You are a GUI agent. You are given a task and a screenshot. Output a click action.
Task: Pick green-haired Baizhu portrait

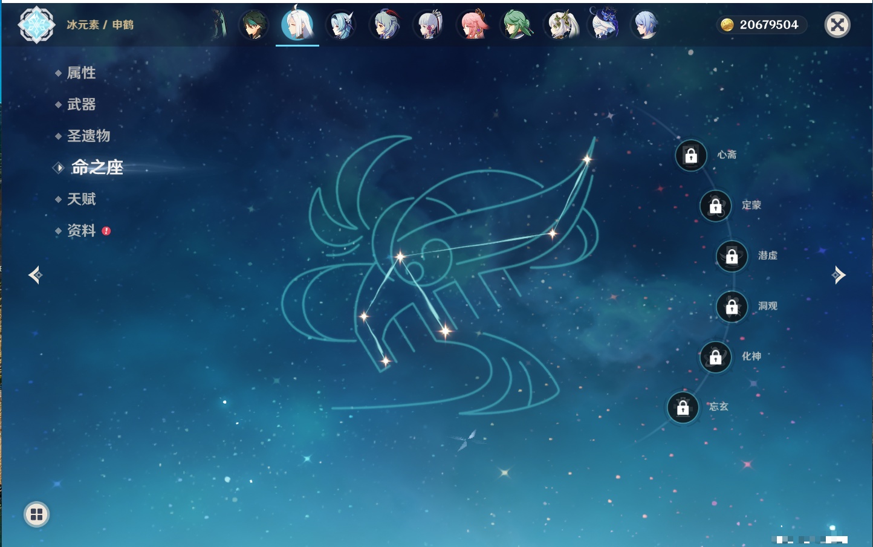pyautogui.click(x=518, y=25)
